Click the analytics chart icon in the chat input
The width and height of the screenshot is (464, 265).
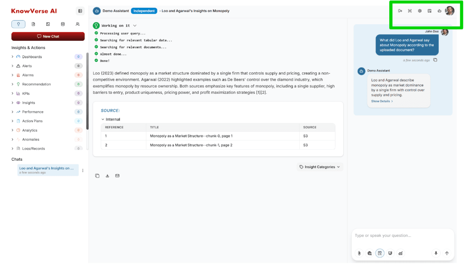[400, 253]
